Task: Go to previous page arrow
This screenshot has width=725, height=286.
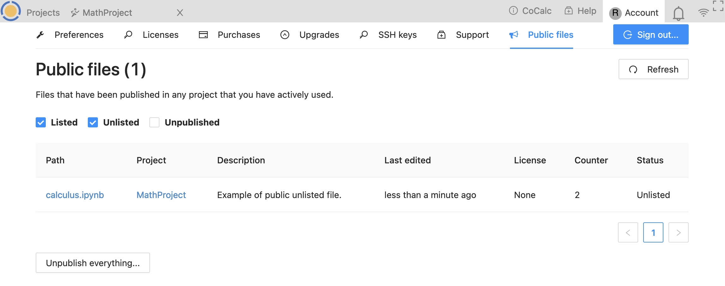Action: (628, 233)
